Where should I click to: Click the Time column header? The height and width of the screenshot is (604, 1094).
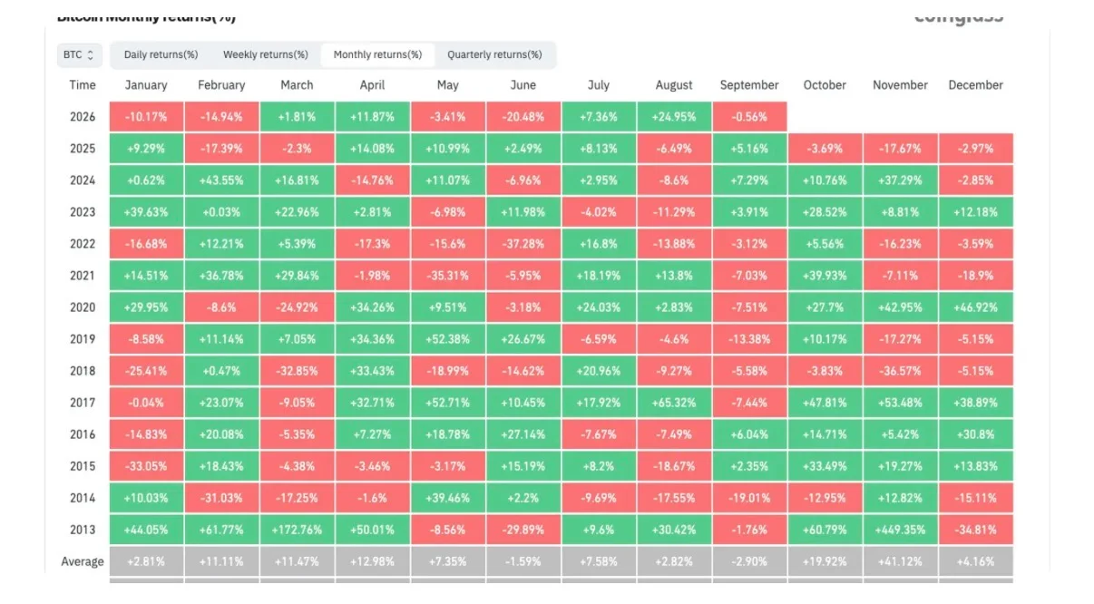(x=83, y=85)
